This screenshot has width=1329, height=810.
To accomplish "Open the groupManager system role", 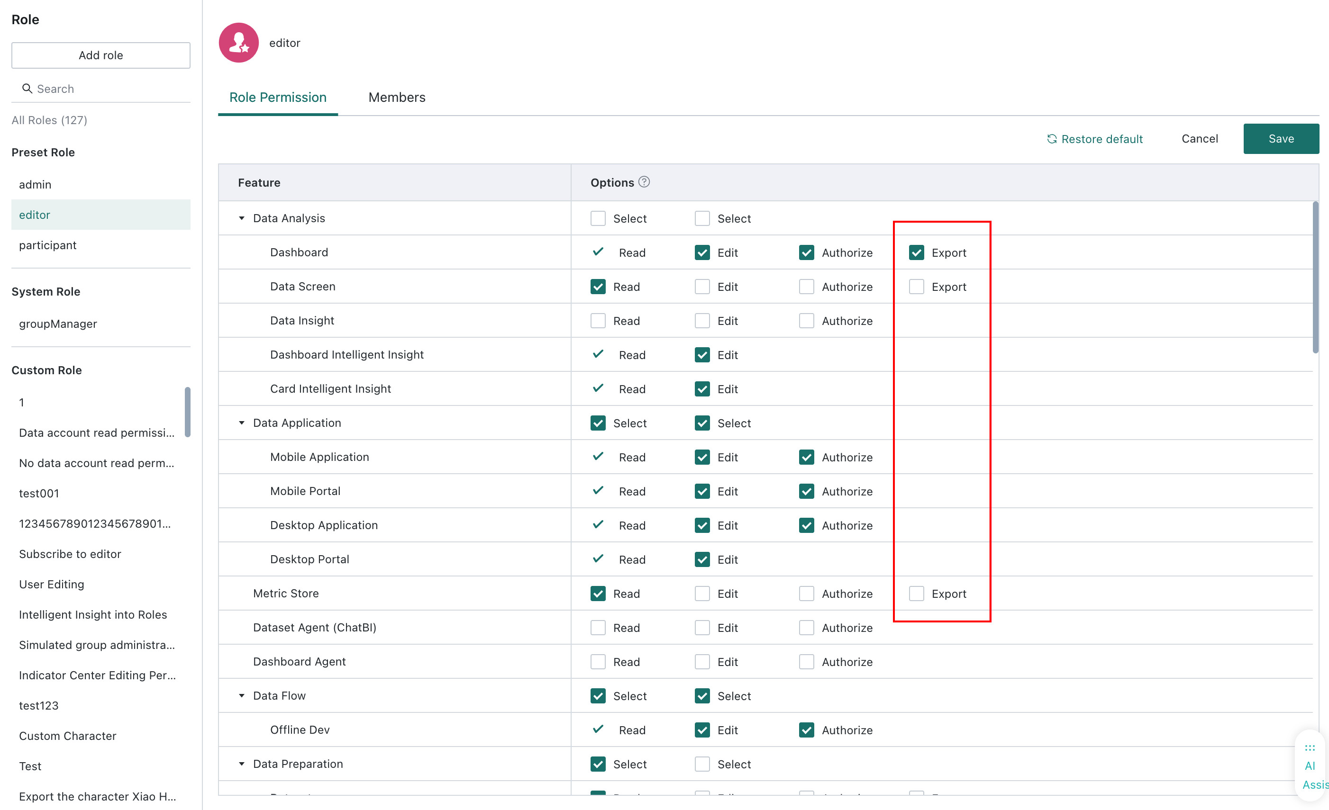I will pyautogui.click(x=101, y=324).
